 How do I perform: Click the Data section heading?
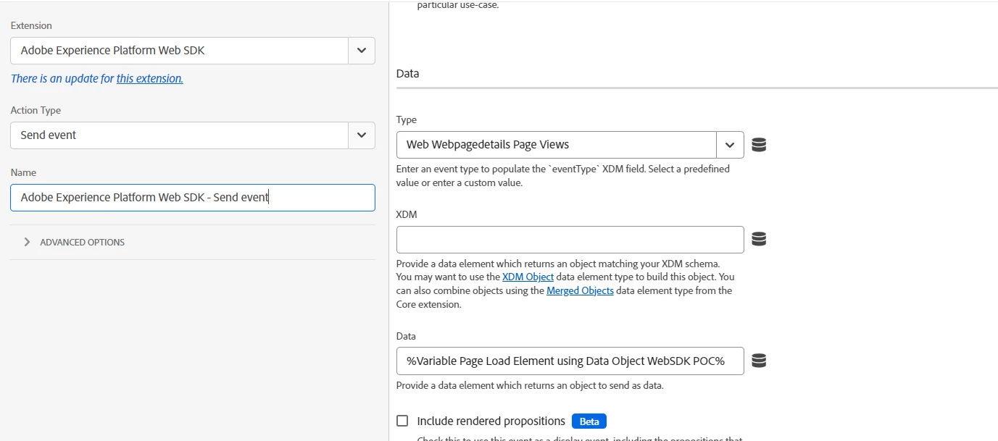[x=408, y=74]
